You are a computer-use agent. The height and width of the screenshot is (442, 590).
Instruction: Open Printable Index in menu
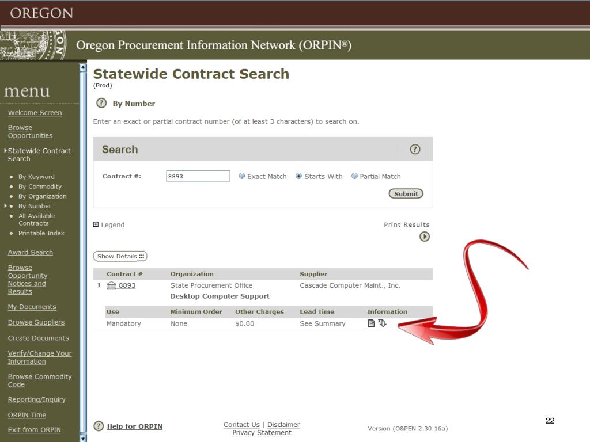coord(41,233)
